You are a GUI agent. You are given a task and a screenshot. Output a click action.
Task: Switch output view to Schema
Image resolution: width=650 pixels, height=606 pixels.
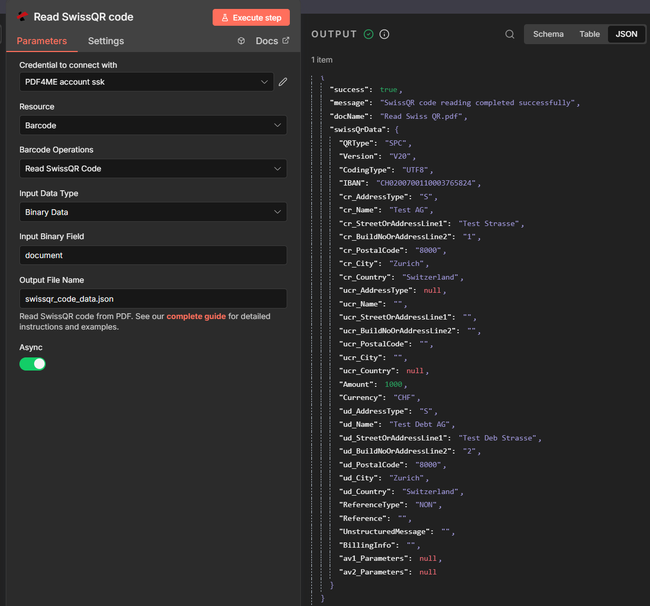pyautogui.click(x=548, y=34)
